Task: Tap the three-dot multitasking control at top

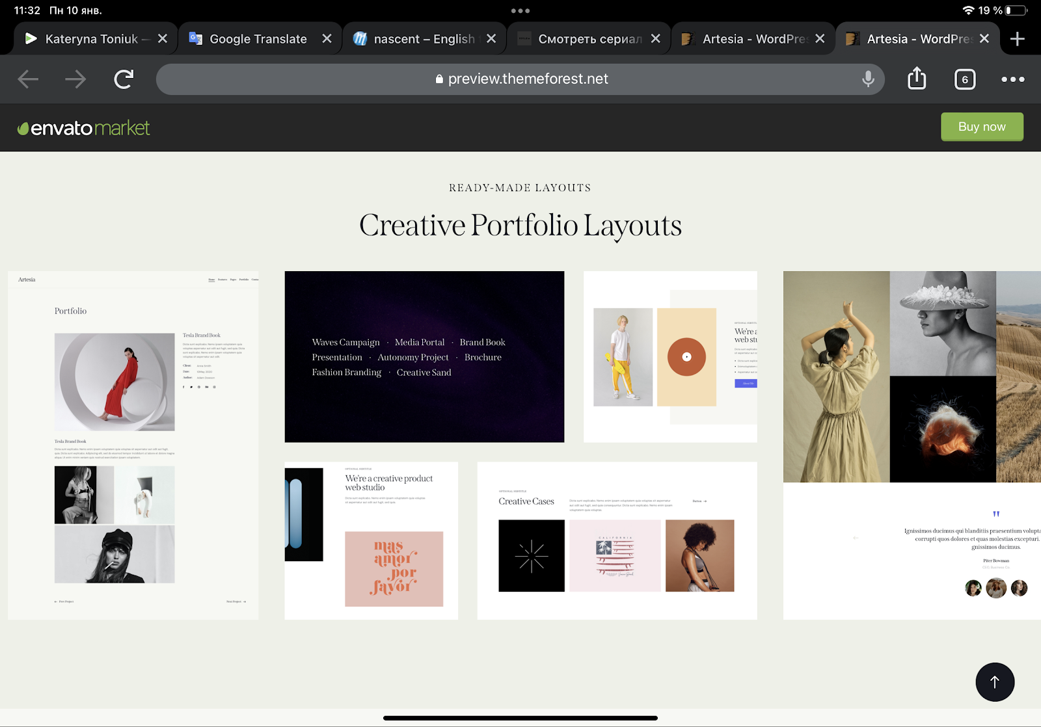Action: click(x=520, y=10)
